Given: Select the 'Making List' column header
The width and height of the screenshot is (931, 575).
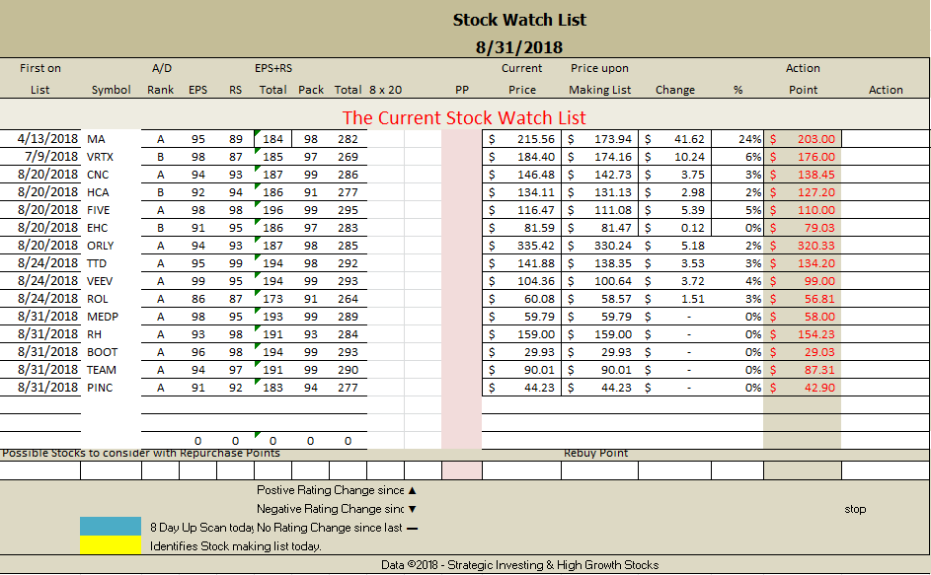Looking at the screenshot, I should click(599, 90).
